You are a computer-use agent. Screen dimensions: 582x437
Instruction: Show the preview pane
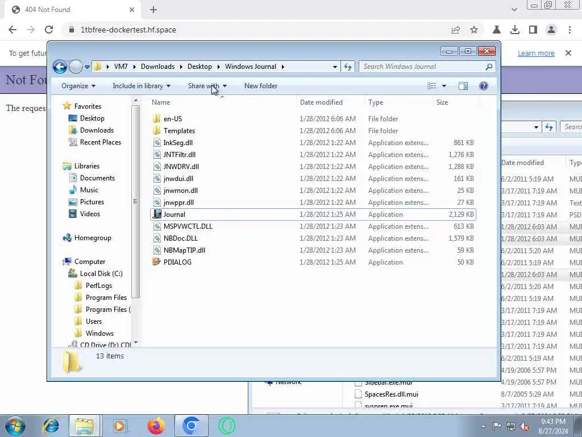pos(463,86)
